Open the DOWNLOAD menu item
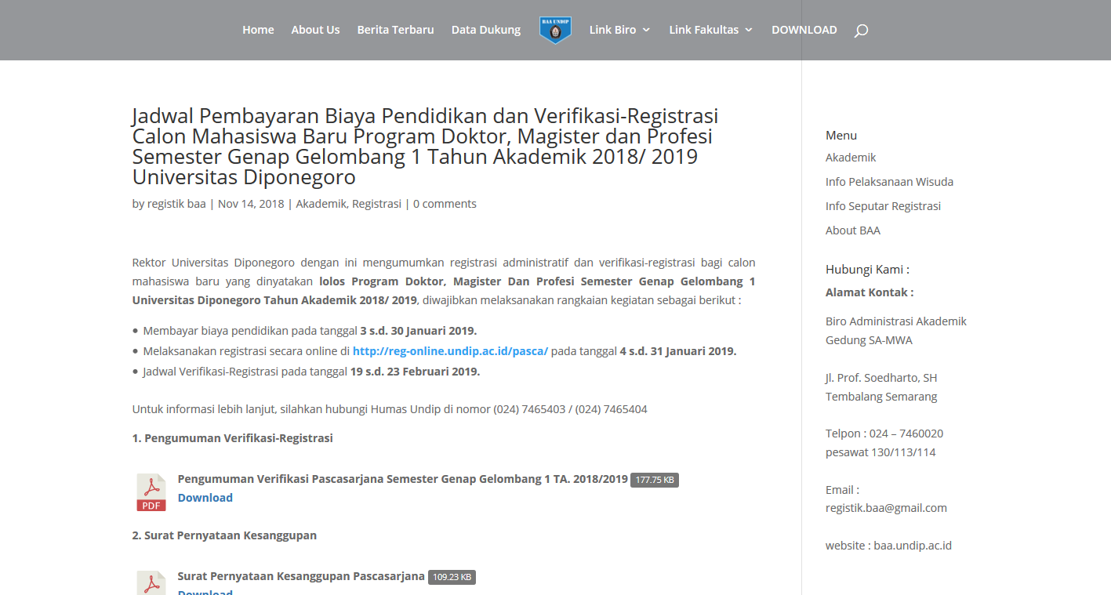 coord(804,30)
